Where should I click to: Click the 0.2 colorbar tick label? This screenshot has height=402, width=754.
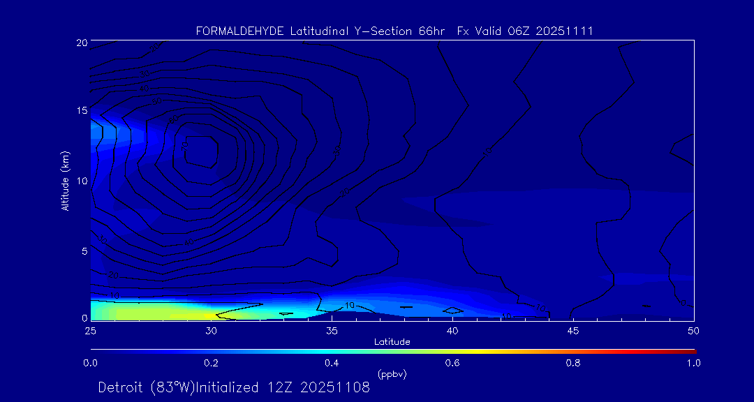tap(211, 363)
